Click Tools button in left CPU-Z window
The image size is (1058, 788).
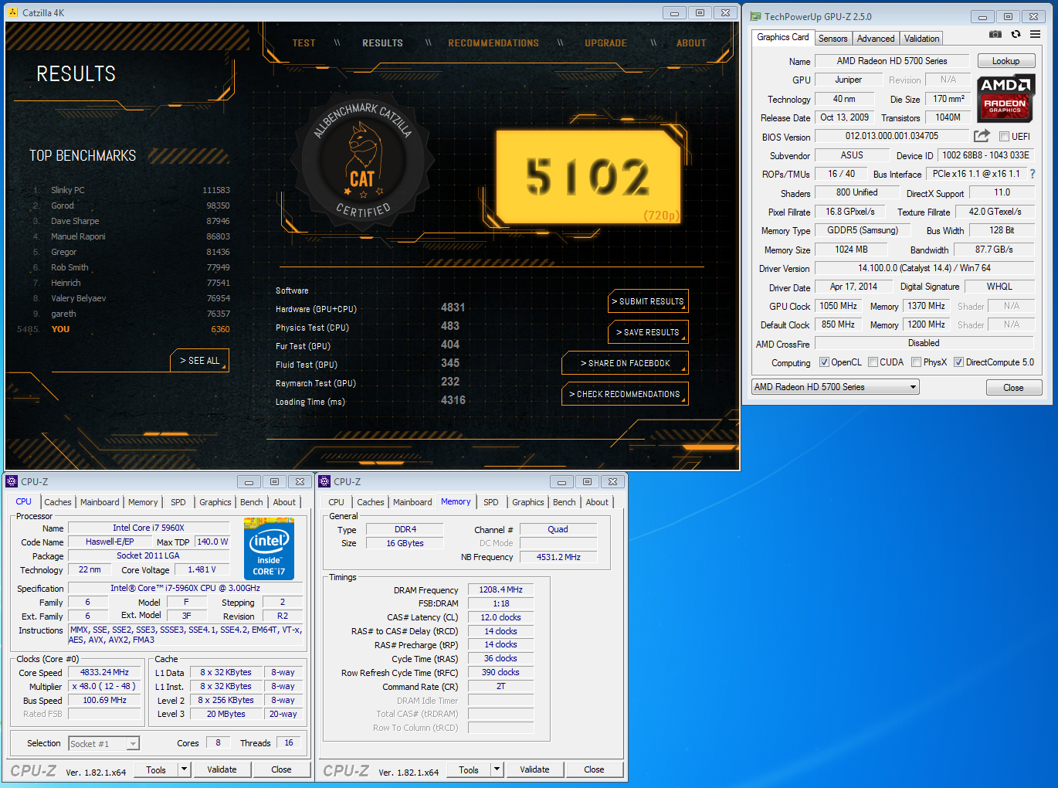coord(156,769)
